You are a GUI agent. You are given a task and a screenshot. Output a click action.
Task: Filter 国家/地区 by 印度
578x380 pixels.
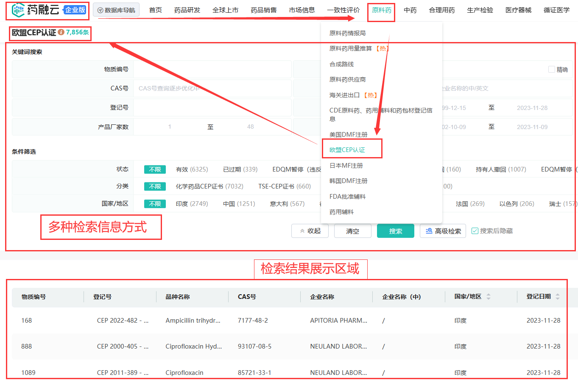[x=192, y=204]
